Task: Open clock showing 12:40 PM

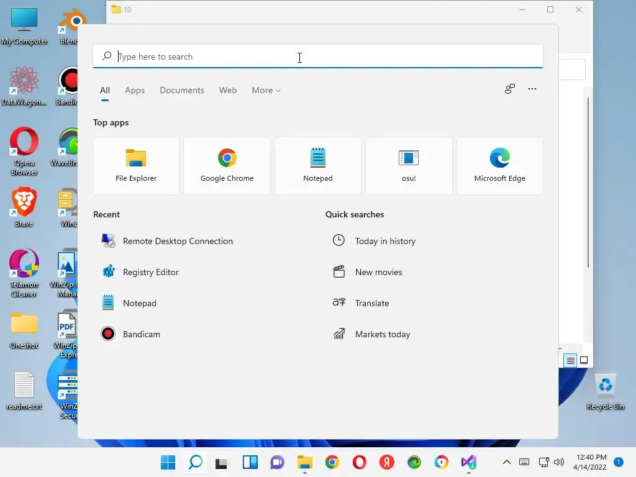Action: [590, 462]
